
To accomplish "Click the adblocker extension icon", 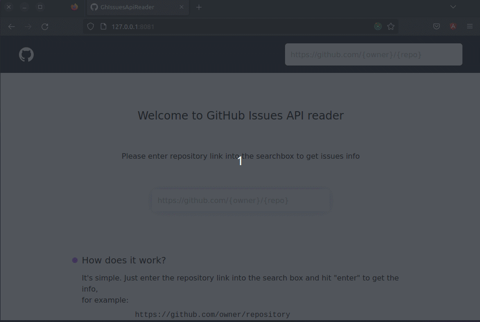I will pos(453,26).
